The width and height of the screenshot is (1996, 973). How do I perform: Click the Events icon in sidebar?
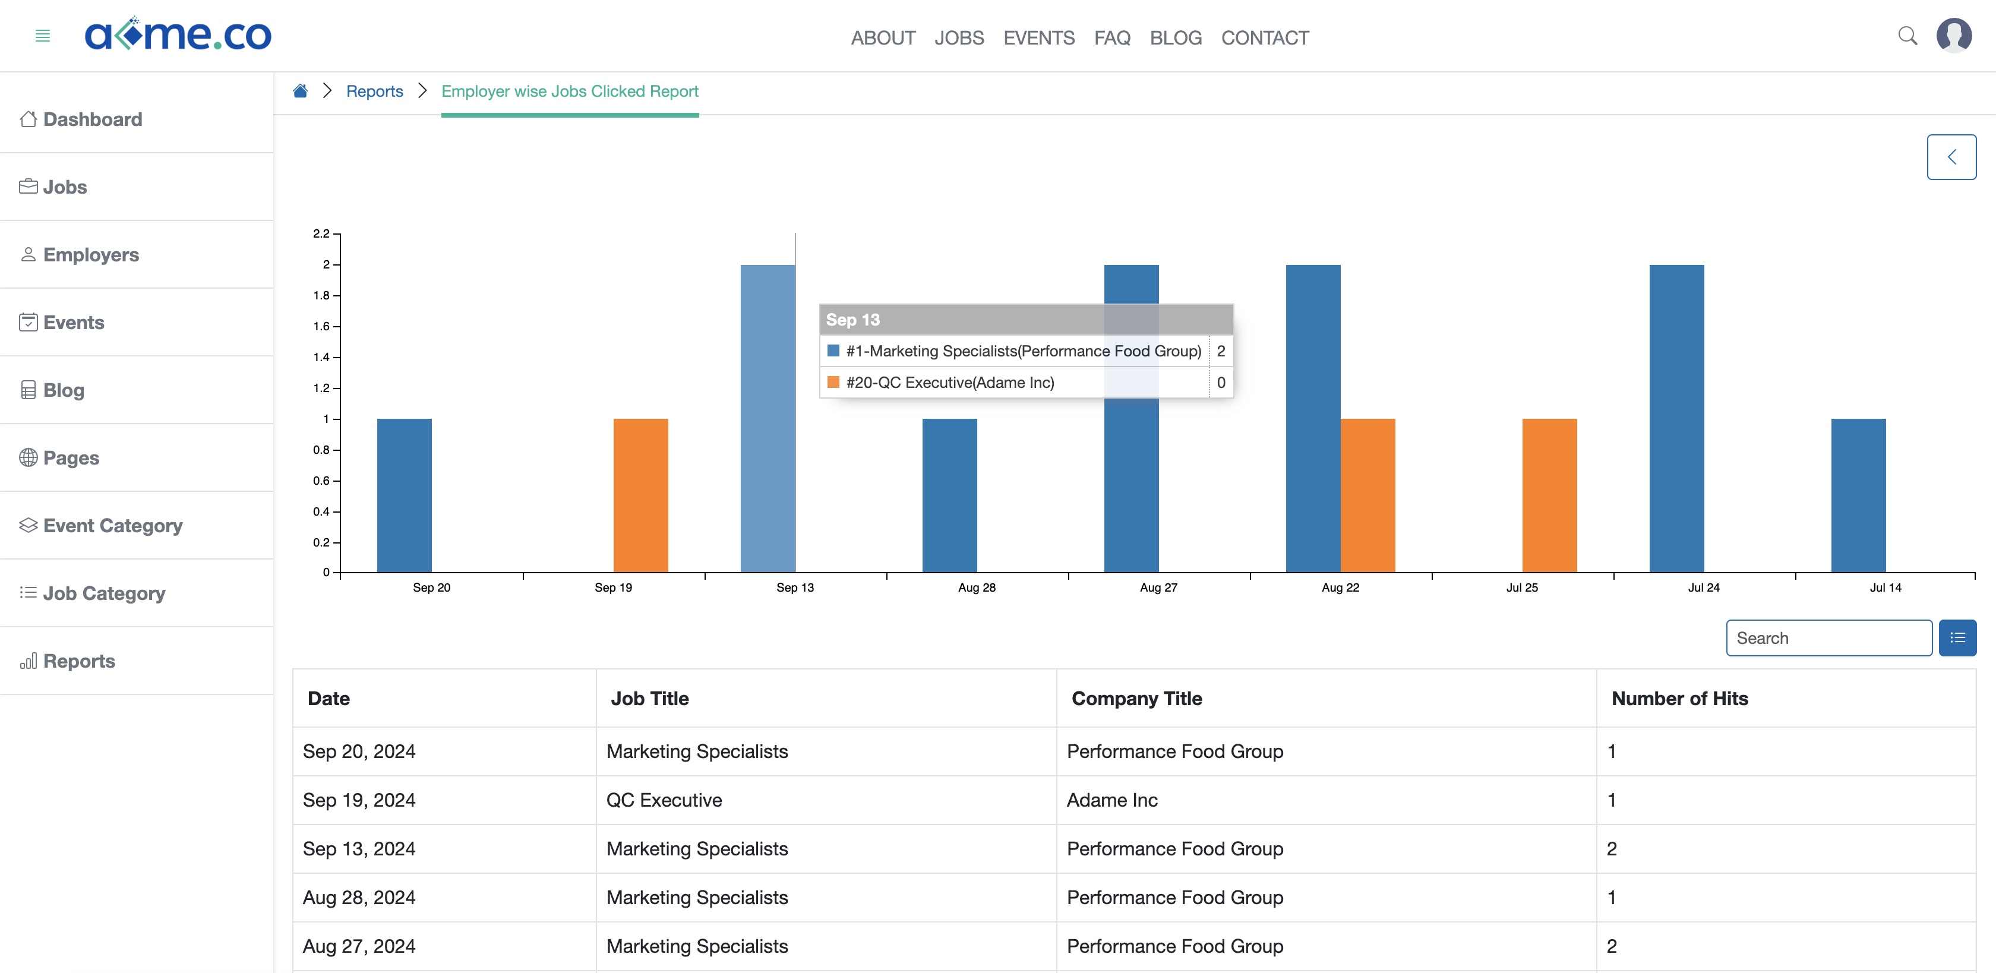click(28, 322)
